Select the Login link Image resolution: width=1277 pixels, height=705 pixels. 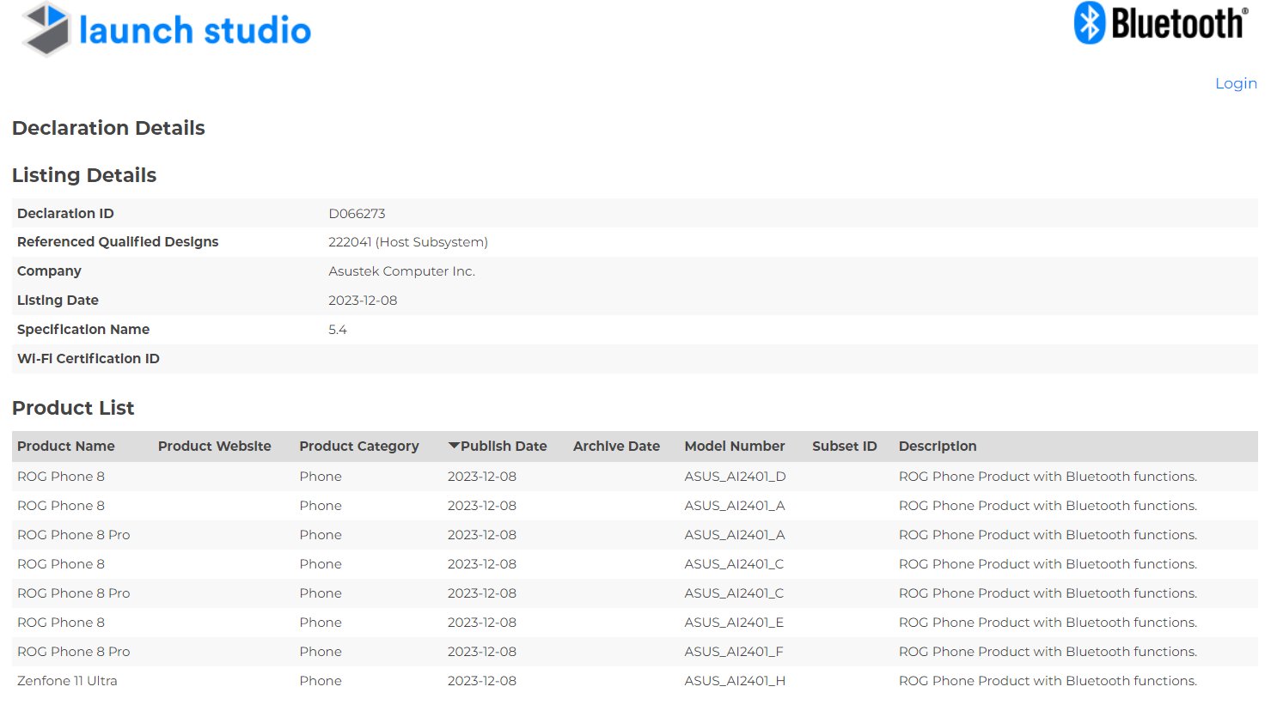pos(1236,83)
